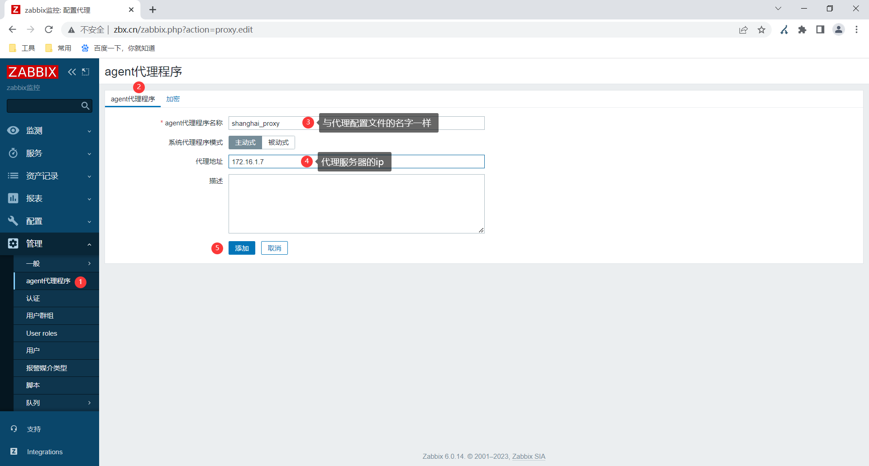Open a new browser tab with the plus
The width and height of the screenshot is (869, 466).
153,10
